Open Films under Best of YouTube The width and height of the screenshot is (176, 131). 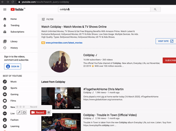coord(13,101)
